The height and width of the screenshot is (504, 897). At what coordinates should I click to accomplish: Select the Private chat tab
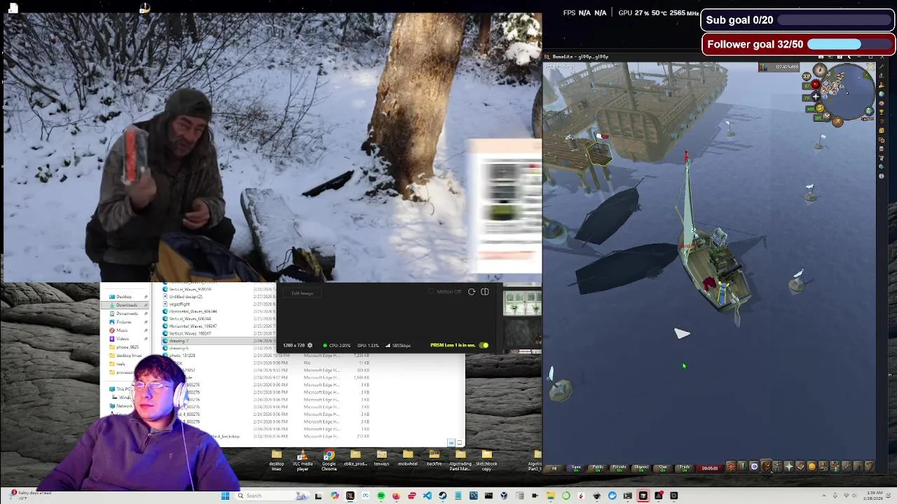pyautogui.click(x=619, y=468)
